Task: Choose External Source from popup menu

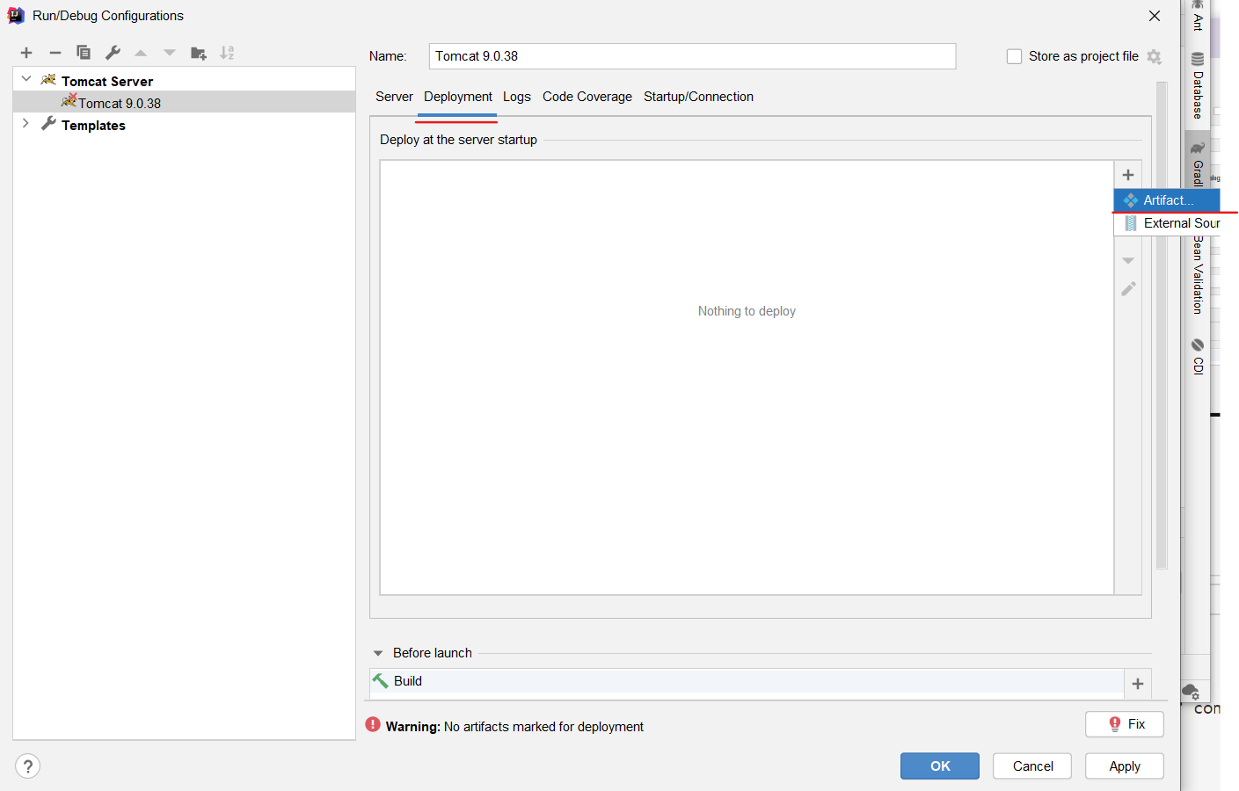Action: tap(1168, 223)
